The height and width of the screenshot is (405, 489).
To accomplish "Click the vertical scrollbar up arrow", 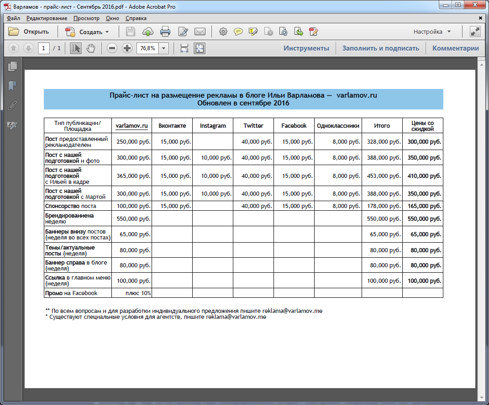I will pos(482,64).
